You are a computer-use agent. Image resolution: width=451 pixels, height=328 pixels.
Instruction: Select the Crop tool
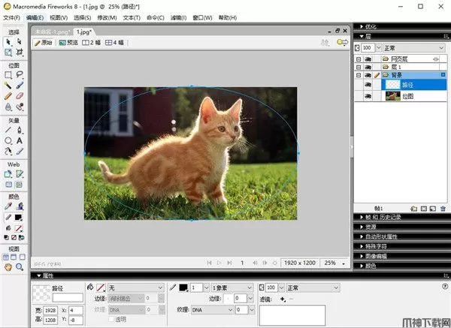pos(20,53)
